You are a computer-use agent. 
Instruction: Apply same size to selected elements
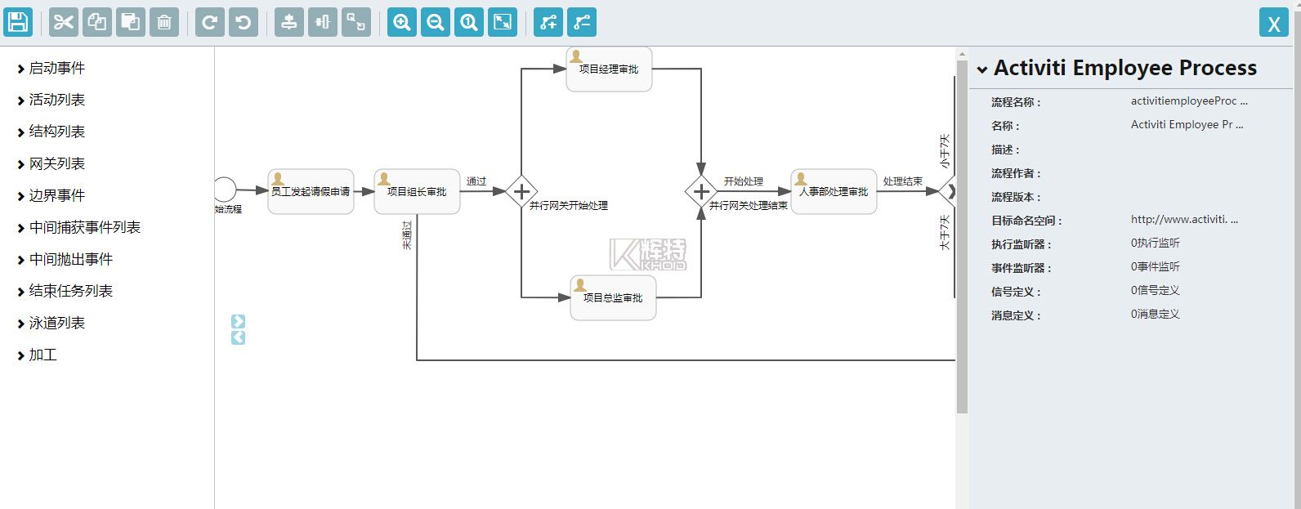[x=356, y=22]
